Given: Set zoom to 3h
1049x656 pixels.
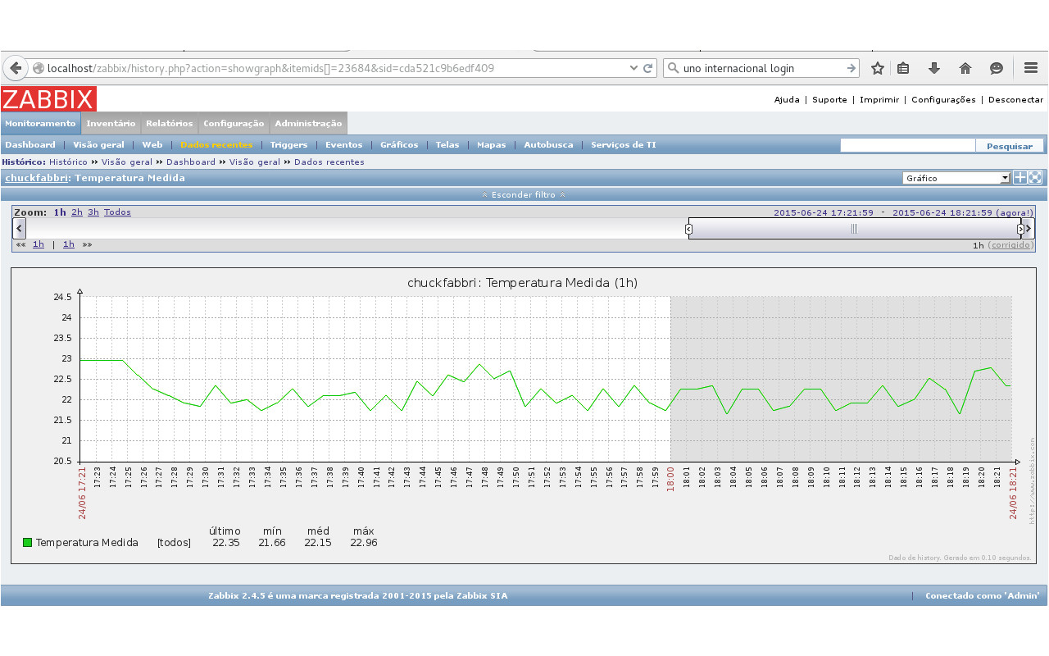Looking at the screenshot, I should [x=93, y=212].
